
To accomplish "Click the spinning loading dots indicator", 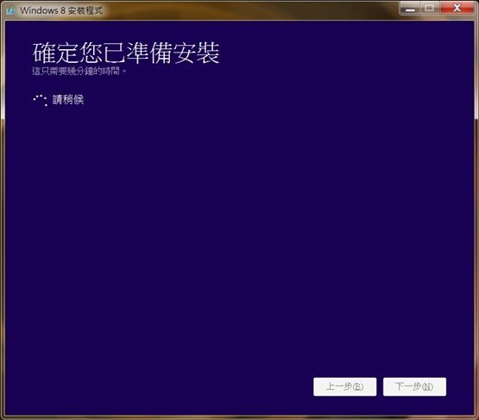I will coord(40,100).
